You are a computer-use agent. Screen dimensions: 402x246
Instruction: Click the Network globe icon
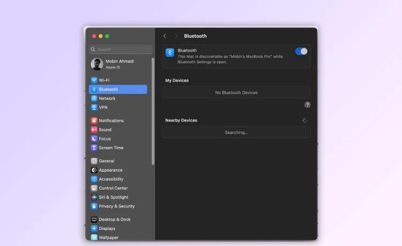[x=94, y=98]
